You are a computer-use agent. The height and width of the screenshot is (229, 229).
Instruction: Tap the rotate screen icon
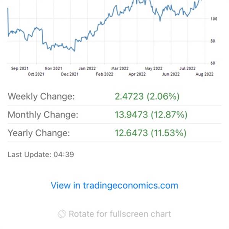(x=62, y=214)
